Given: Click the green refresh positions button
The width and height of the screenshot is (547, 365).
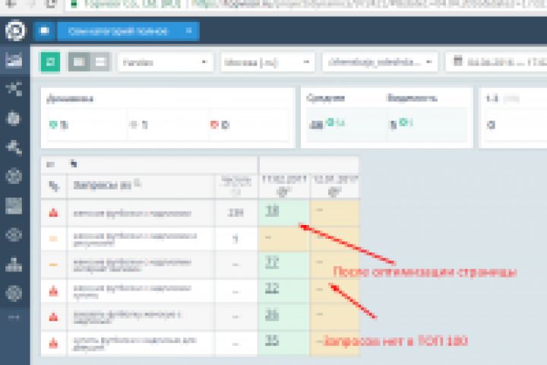Looking at the screenshot, I should (50, 62).
